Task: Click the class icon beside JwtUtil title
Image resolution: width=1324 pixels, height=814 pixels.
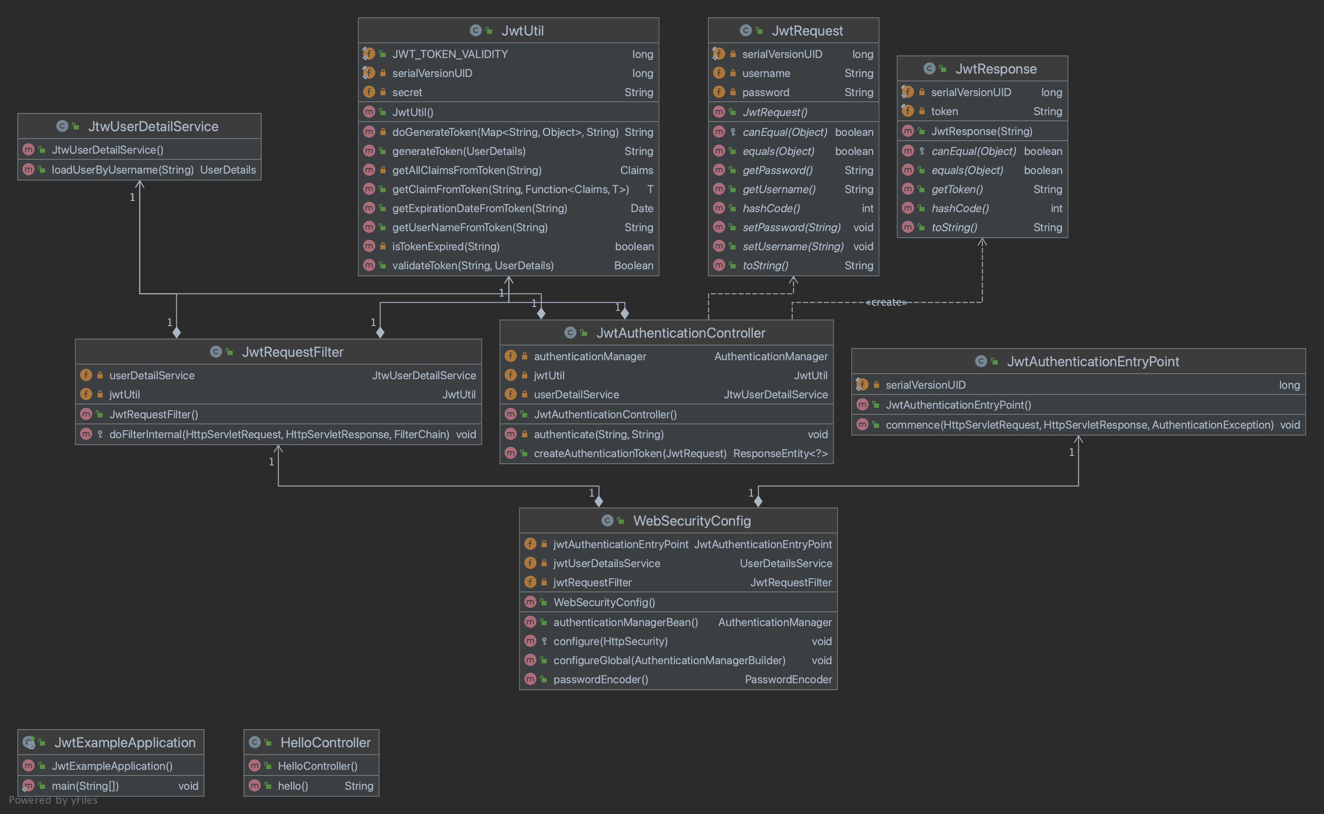Action: tap(475, 31)
